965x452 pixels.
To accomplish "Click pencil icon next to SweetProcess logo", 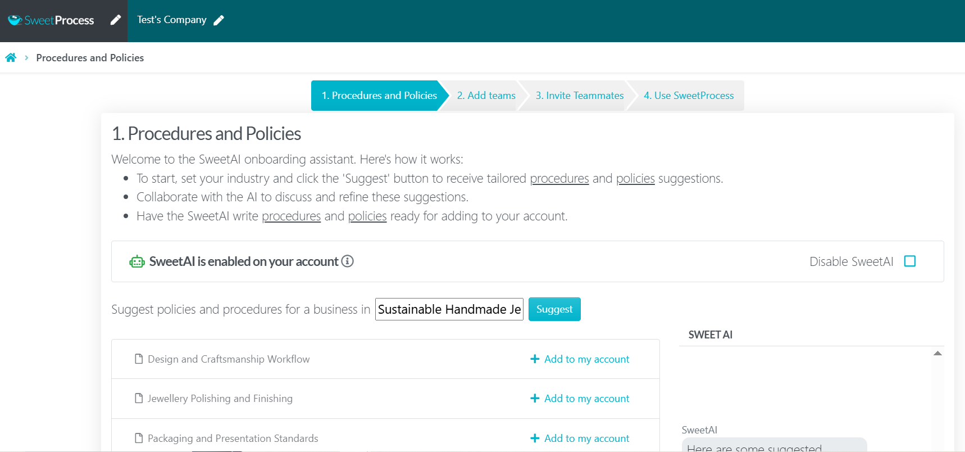I will (115, 20).
